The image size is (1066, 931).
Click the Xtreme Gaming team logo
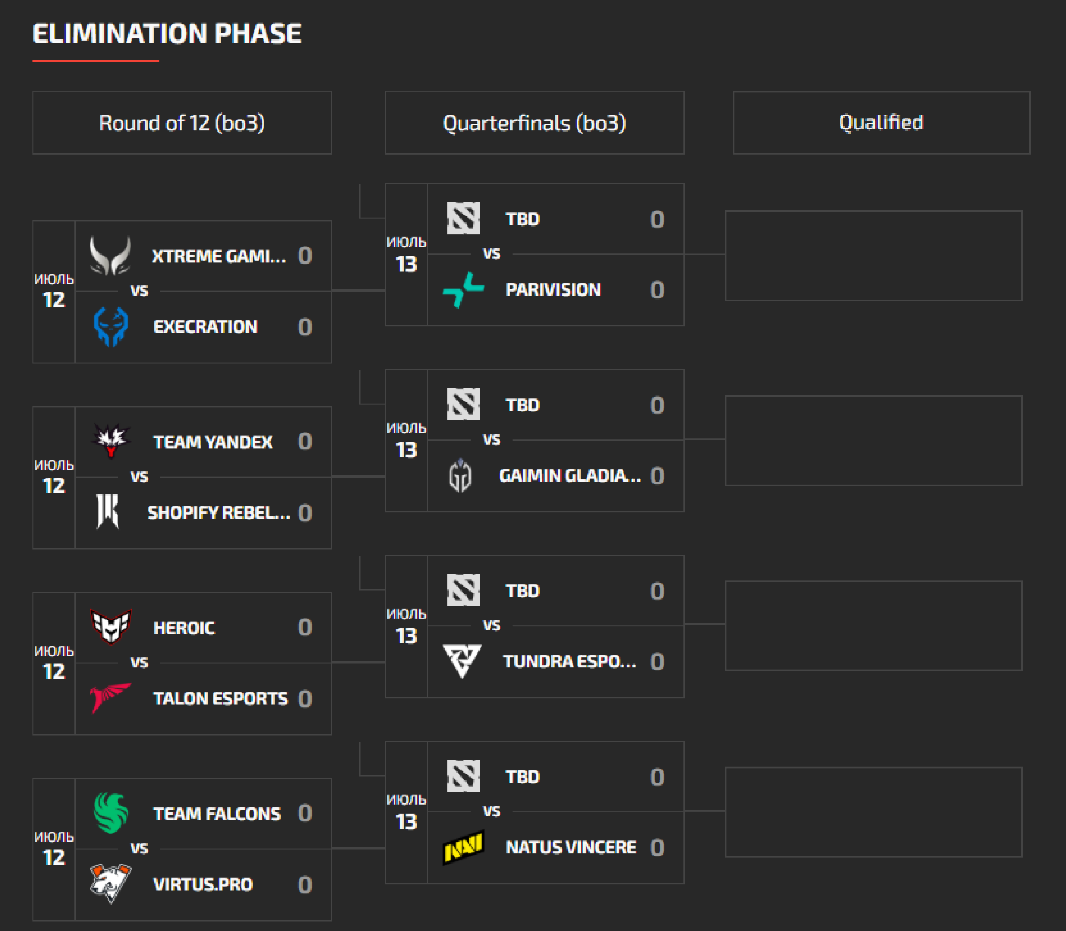(x=110, y=255)
